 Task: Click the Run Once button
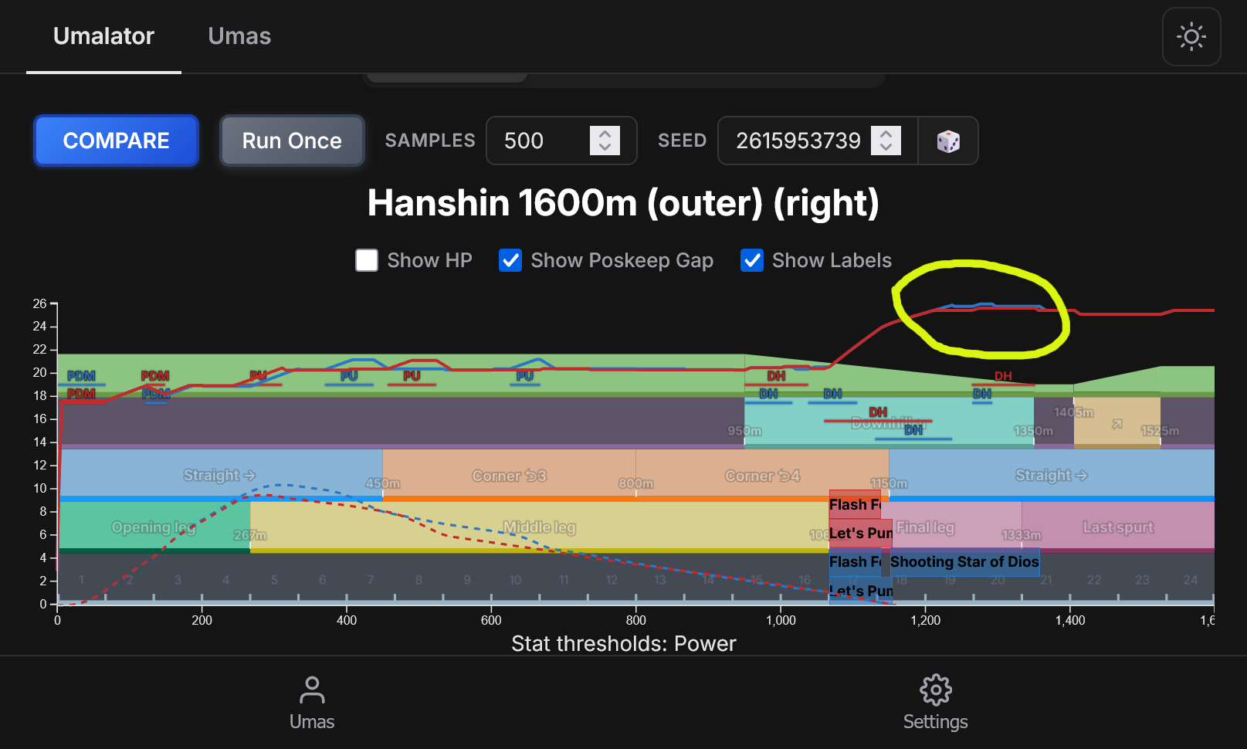[292, 141]
